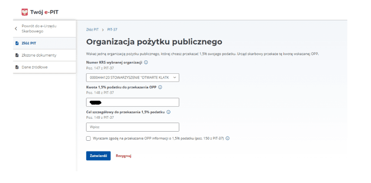Show info tooltip for Kwota 1,5% podatku
Image resolution: width=371 pixels, height=183 pixels.
click(160, 87)
